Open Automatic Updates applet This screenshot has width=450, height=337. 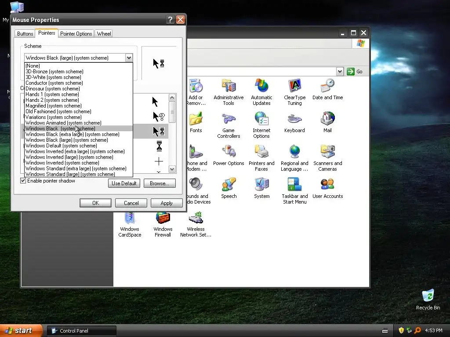coord(261,92)
